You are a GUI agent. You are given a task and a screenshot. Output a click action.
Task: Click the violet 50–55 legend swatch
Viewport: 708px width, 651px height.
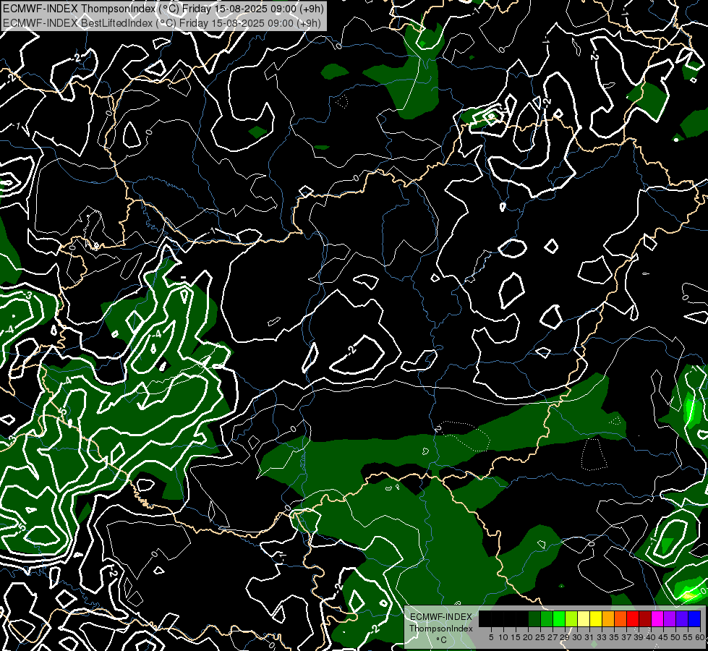[x=682, y=618]
